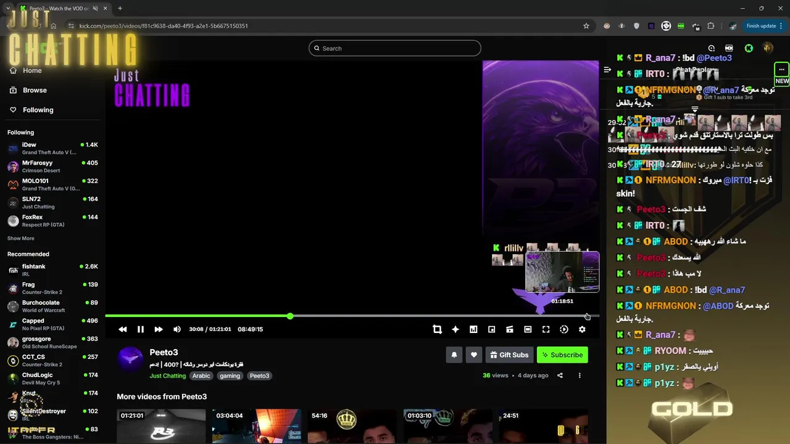Image resolution: width=790 pixels, height=444 pixels.
Task: Open Peeto3 channel avatar beside title
Action: [130, 359]
